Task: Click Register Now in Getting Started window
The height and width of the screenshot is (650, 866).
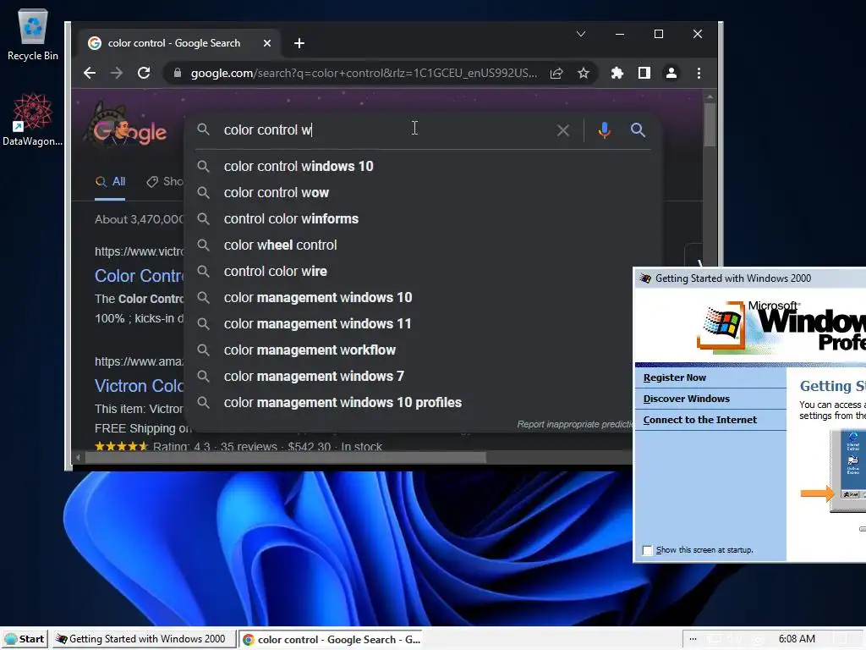Action: 674,377
